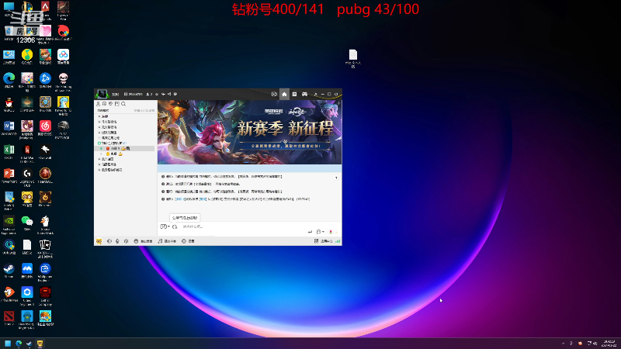Open the home tab icon in YY title bar
Image resolution: width=621 pixels, height=349 pixels.
click(284, 94)
